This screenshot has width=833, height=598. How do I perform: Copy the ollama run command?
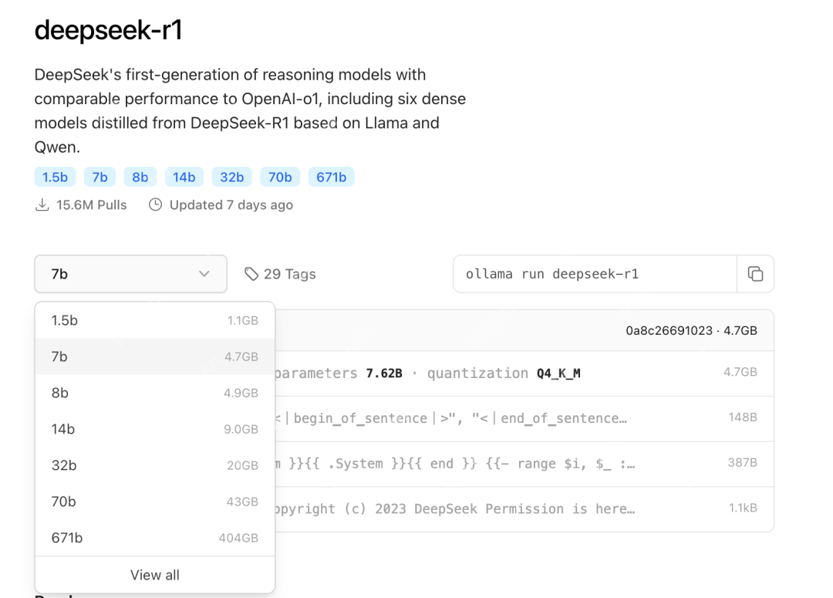point(755,274)
